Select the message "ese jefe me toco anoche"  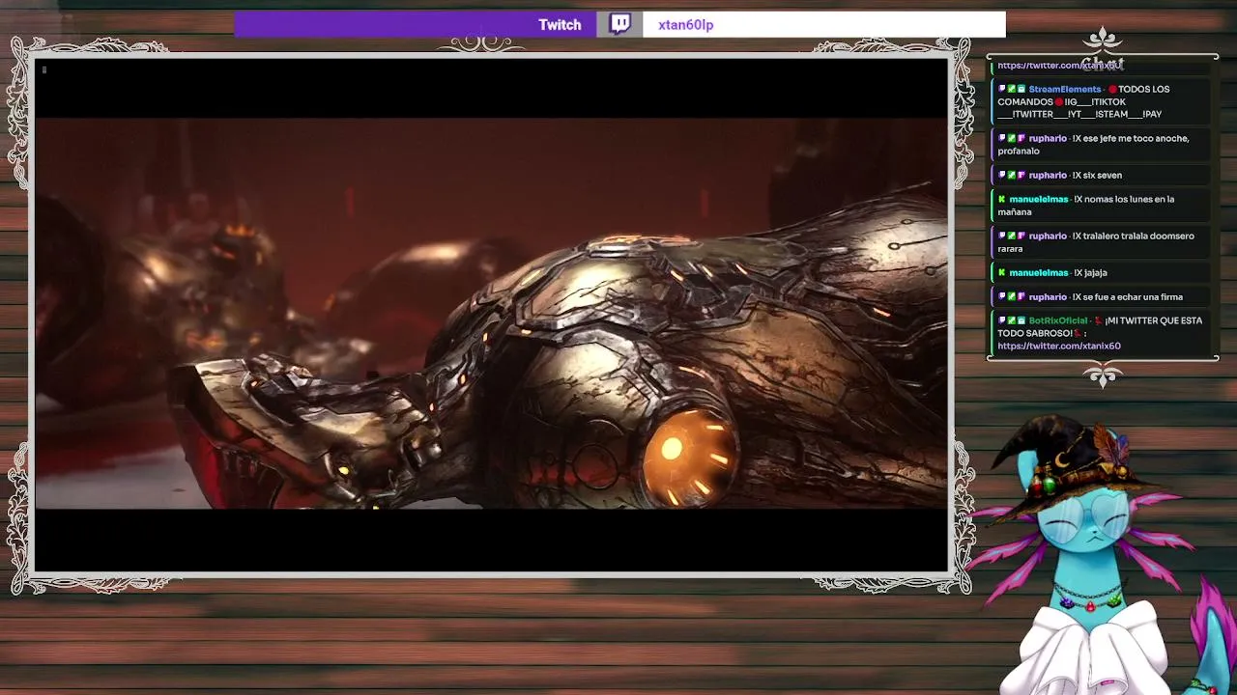1136,138
